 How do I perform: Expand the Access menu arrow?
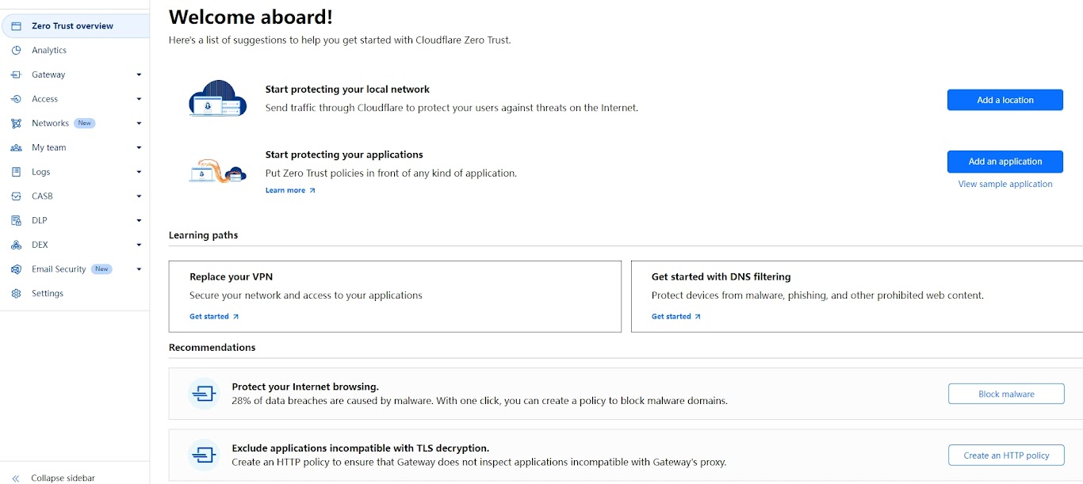click(x=139, y=99)
